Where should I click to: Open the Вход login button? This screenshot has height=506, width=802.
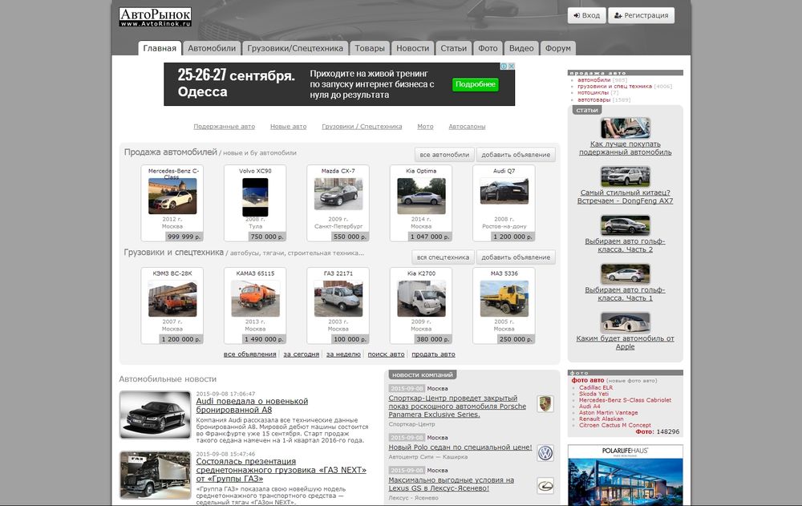pyautogui.click(x=587, y=15)
